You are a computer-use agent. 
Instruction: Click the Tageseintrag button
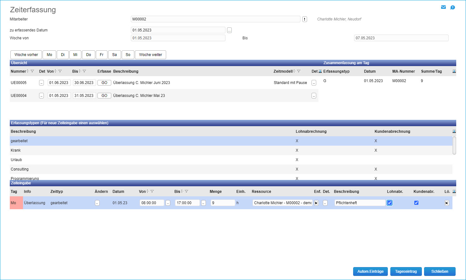[x=406, y=272]
